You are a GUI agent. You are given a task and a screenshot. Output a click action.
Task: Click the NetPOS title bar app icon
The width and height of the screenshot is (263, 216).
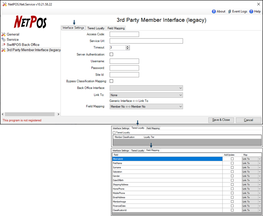pos(5,4)
